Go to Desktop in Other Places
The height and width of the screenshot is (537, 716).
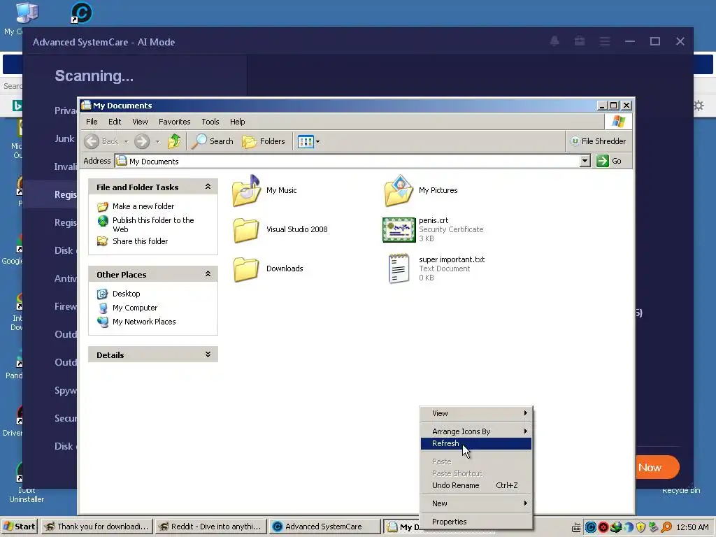click(126, 294)
